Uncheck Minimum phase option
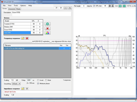This screenshot has height=102, width=137. coord(38,84)
